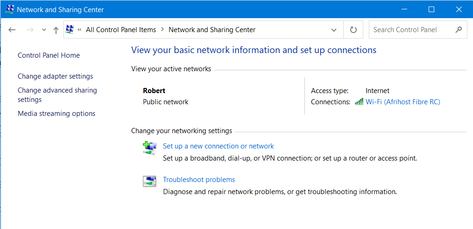
Task: Refresh the Network and Sharing Center
Action: click(353, 30)
